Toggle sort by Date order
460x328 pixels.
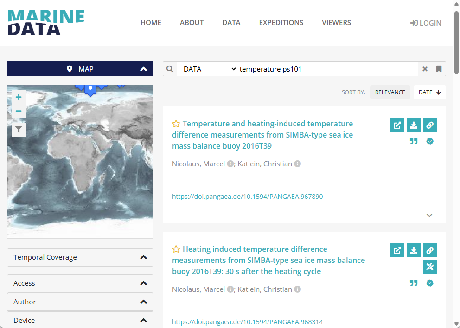pos(429,92)
